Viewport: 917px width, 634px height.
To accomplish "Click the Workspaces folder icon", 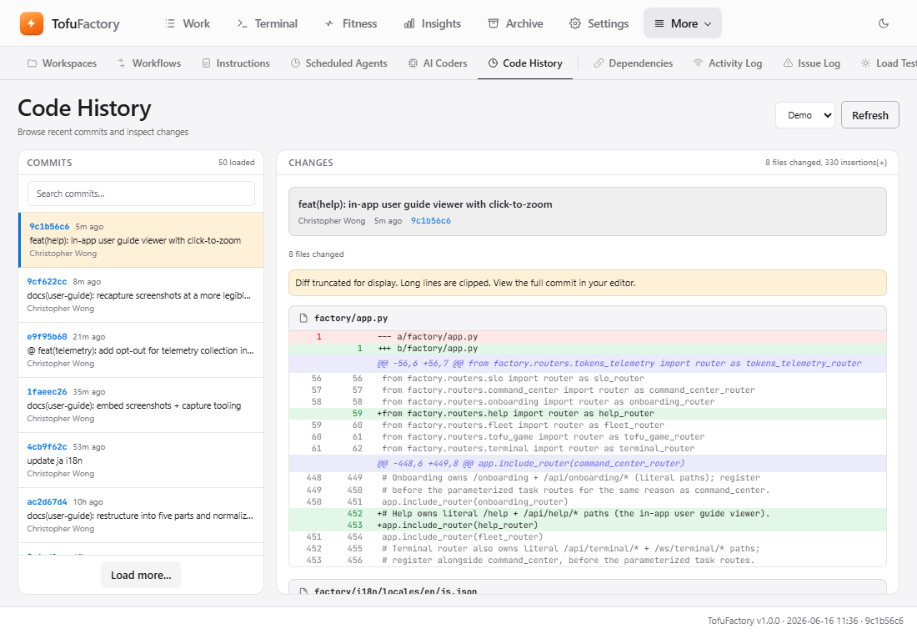I will click(x=33, y=63).
